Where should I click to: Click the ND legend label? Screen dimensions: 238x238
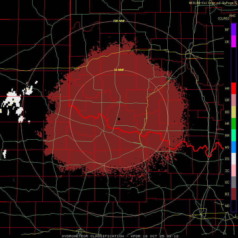point(227,206)
